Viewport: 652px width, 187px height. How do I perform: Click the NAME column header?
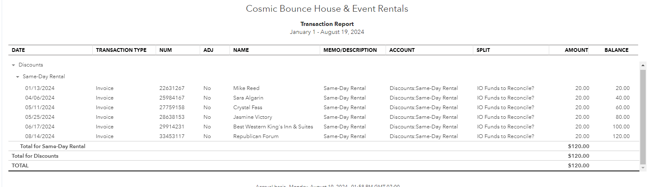(x=241, y=50)
